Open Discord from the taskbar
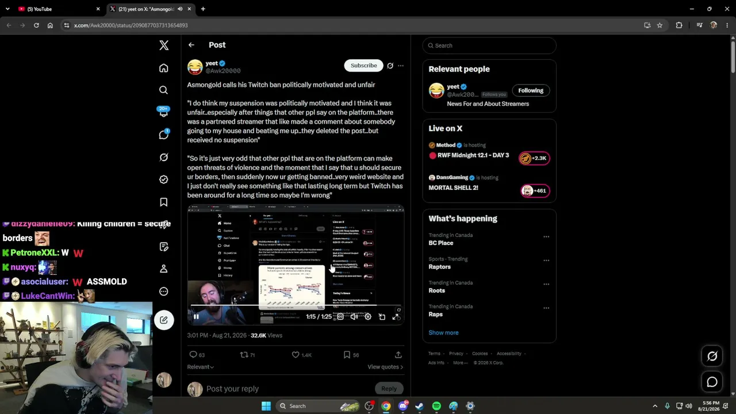736x414 pixels. pos(403,406)
